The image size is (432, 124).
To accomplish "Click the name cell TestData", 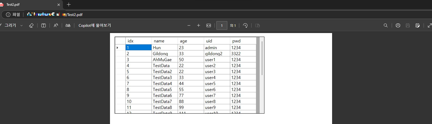I will [165, 66].
